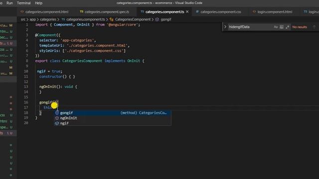This screenshot has height=179, width=319.
Task: Click the HTML icon on login.component.html tab
Action: pyautogui.click(x=254, y=12)
